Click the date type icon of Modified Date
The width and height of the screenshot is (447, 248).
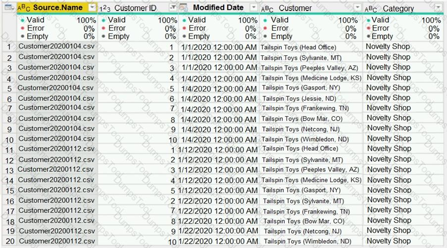pos(183,8)
